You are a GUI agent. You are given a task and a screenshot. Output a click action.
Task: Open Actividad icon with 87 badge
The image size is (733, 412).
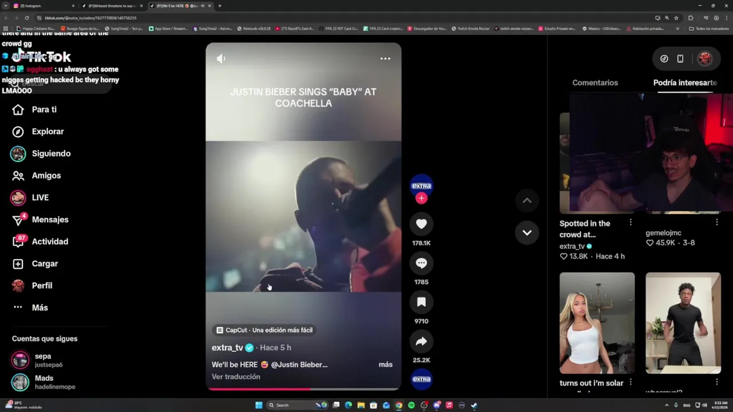[18, 241]
